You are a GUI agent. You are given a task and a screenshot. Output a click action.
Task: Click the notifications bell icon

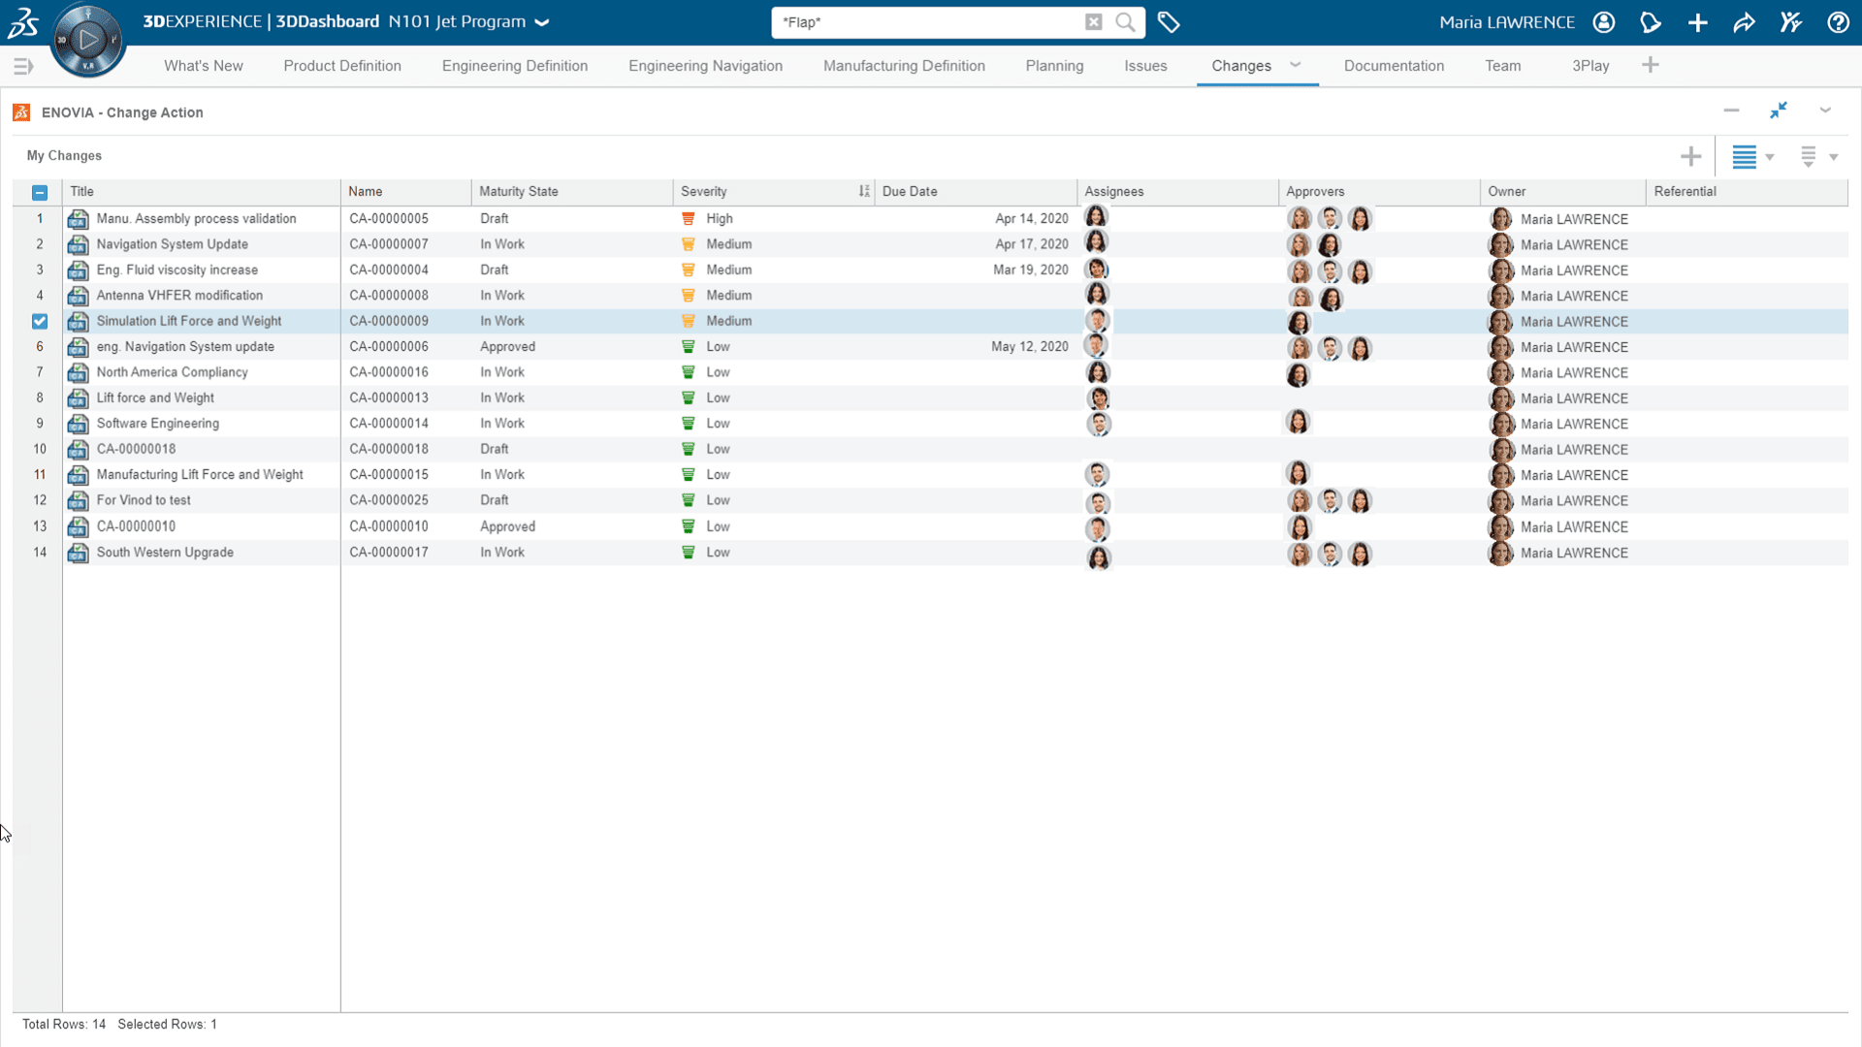[x=1651, y=21]
